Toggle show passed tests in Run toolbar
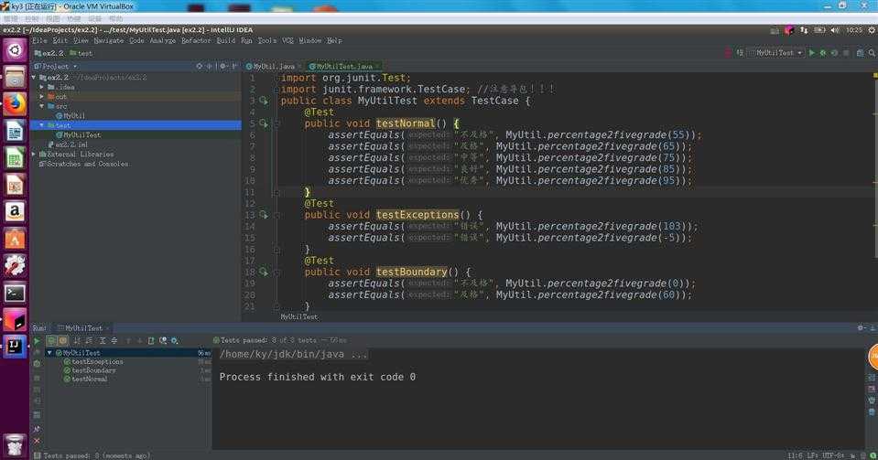The width and height of the screenshot is (878, 460). 51,340
